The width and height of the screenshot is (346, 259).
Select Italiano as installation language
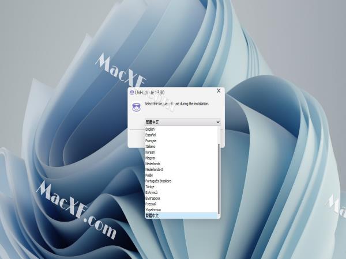point(181,146)
